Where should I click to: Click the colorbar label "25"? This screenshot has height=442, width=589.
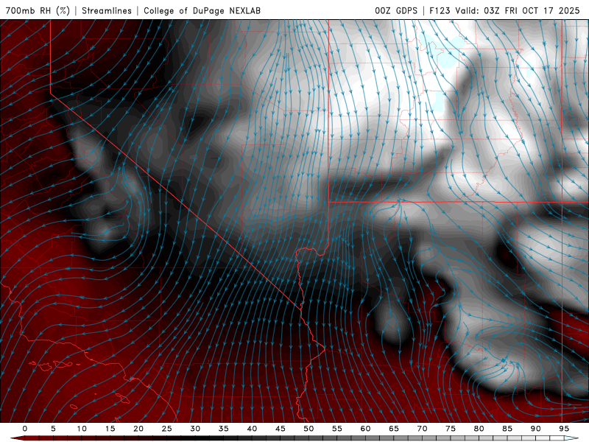tap(167, 429)
